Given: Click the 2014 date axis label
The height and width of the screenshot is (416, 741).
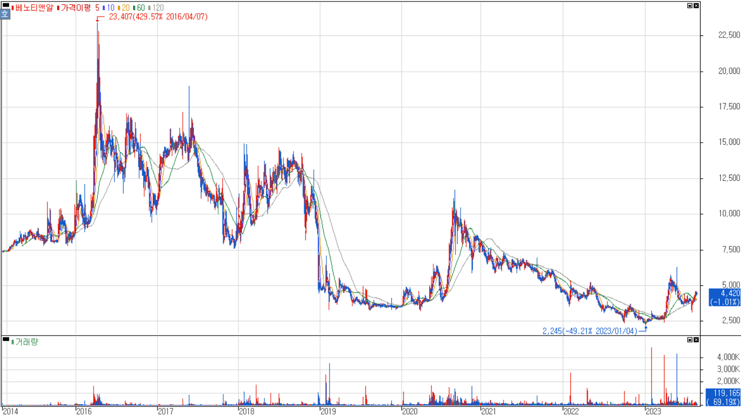Looking at the screenshot, I should [x=10, y=411].
